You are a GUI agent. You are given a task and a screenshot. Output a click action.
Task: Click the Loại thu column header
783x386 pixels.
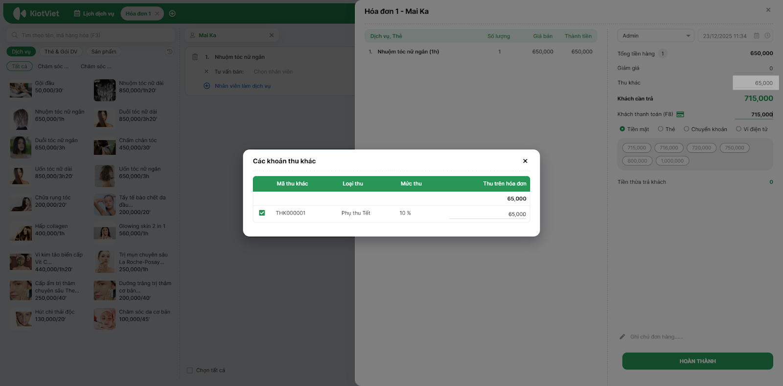(353, 184)
